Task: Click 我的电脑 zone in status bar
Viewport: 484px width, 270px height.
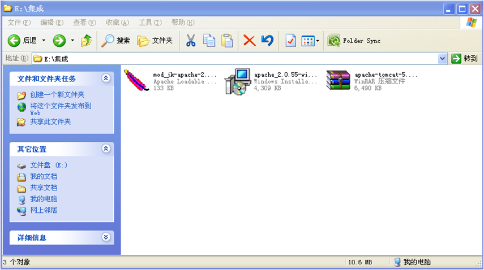Action: pos(412,262)
